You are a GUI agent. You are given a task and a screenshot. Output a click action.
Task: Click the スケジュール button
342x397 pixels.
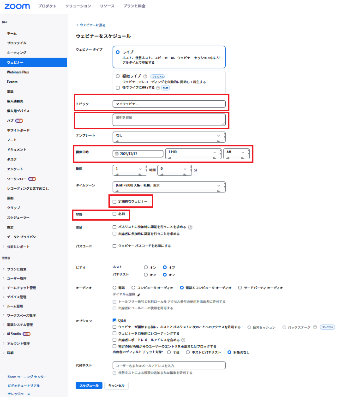pyautogui.click(x=89, y=385)
